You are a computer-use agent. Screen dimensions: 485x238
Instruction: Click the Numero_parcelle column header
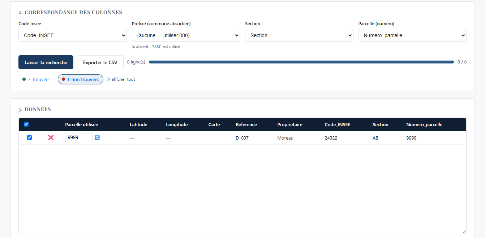tap(424, 124)
